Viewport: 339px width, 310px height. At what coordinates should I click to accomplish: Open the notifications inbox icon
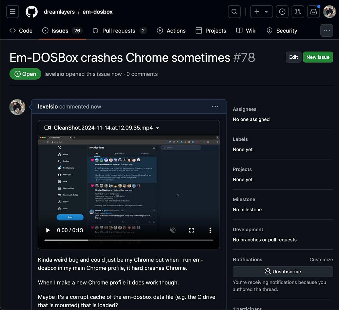[x=314, y=12]
